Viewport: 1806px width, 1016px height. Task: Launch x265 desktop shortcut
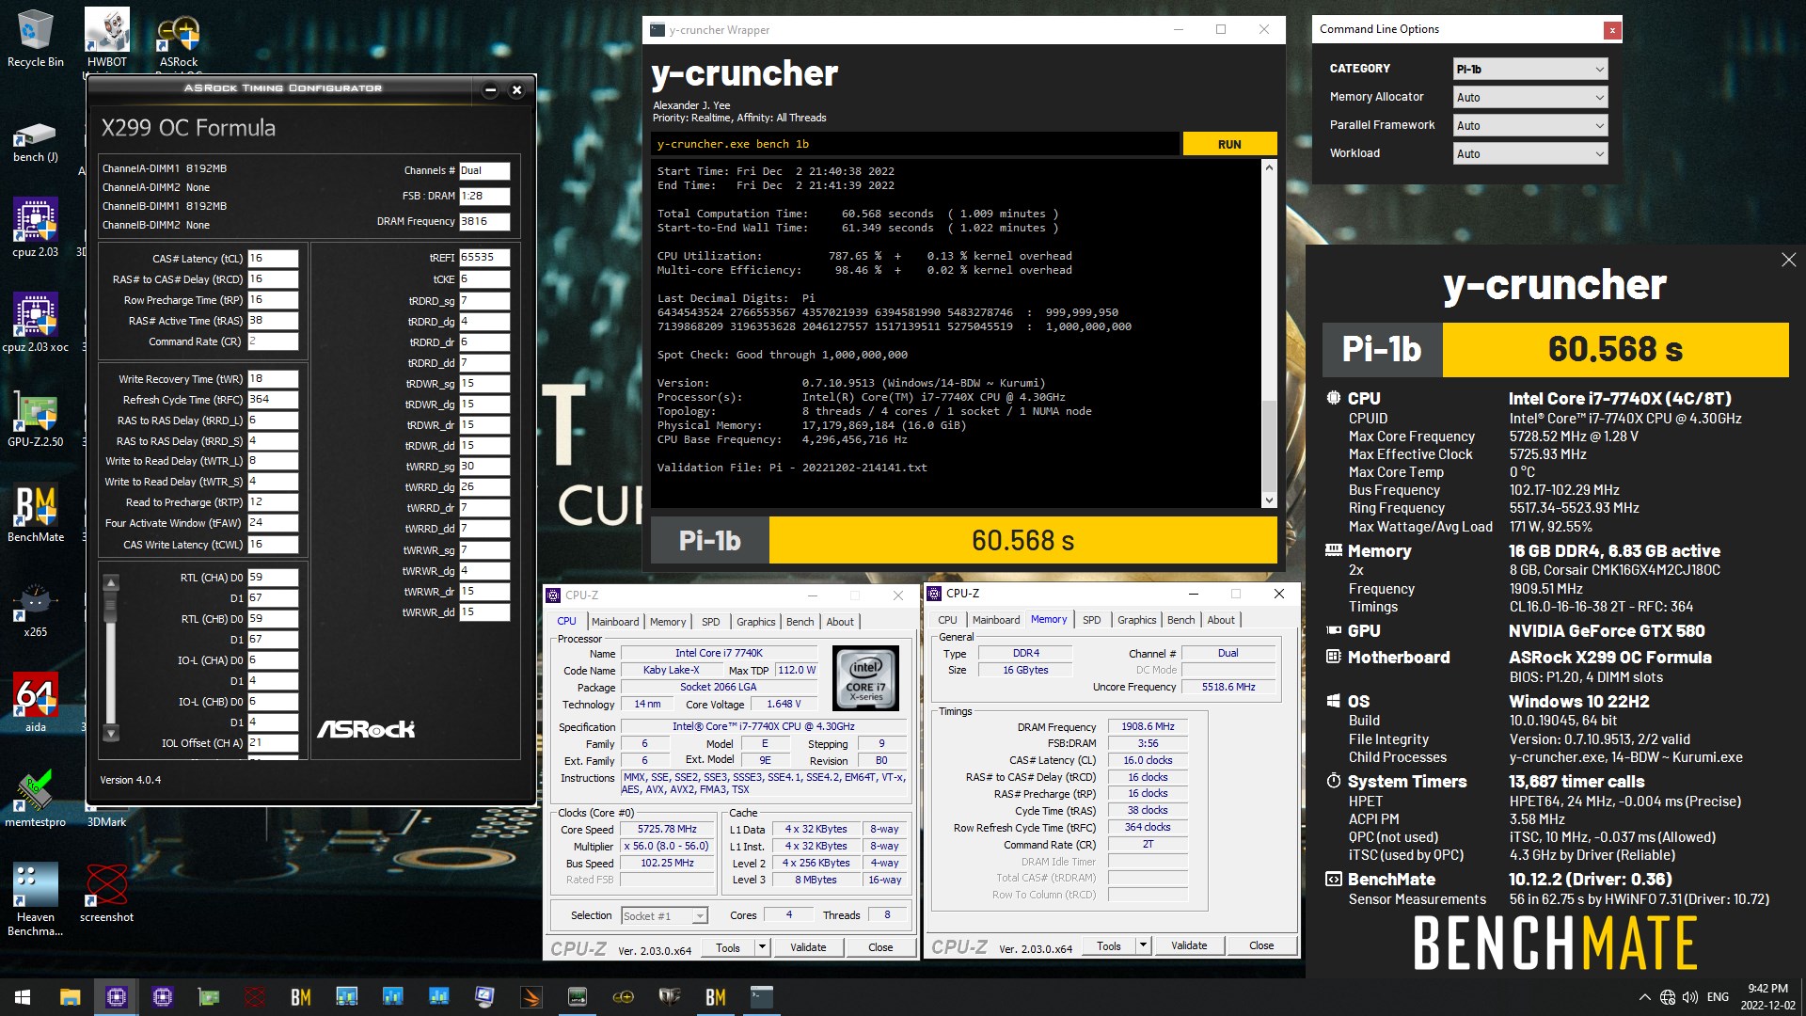36,609
